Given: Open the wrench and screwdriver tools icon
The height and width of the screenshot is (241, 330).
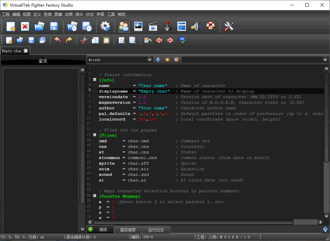Looking at the screenshot, I should pos(229,26).
